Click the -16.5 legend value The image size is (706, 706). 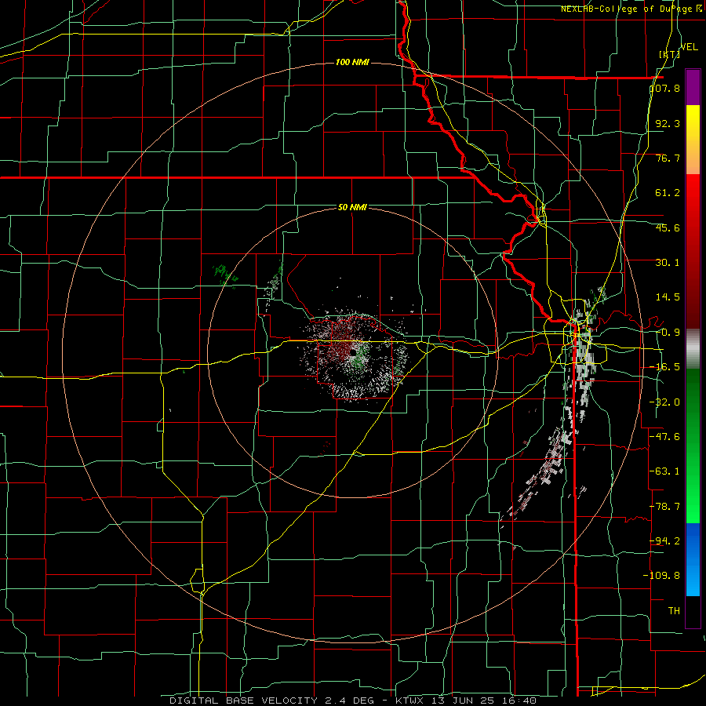664,367
